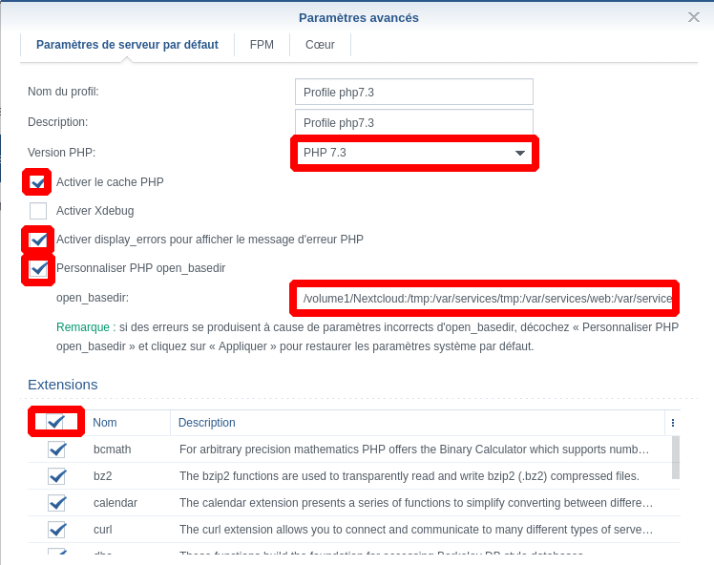Click the extensions list scrollbar
This screenshot has width=714, height=565.
coord(676,458)
